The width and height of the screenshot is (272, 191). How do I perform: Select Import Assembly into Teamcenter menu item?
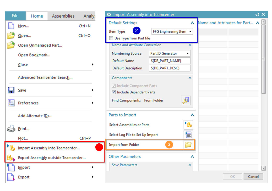[x=49, y=148]
